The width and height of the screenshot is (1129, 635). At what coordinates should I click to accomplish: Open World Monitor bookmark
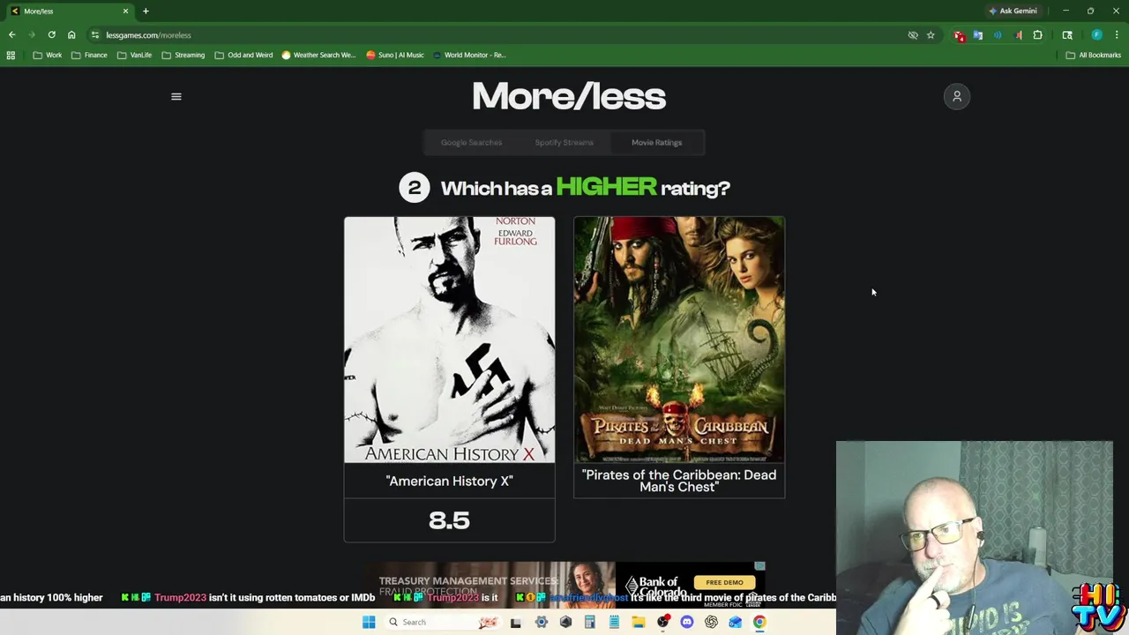[x=468, y=55]
